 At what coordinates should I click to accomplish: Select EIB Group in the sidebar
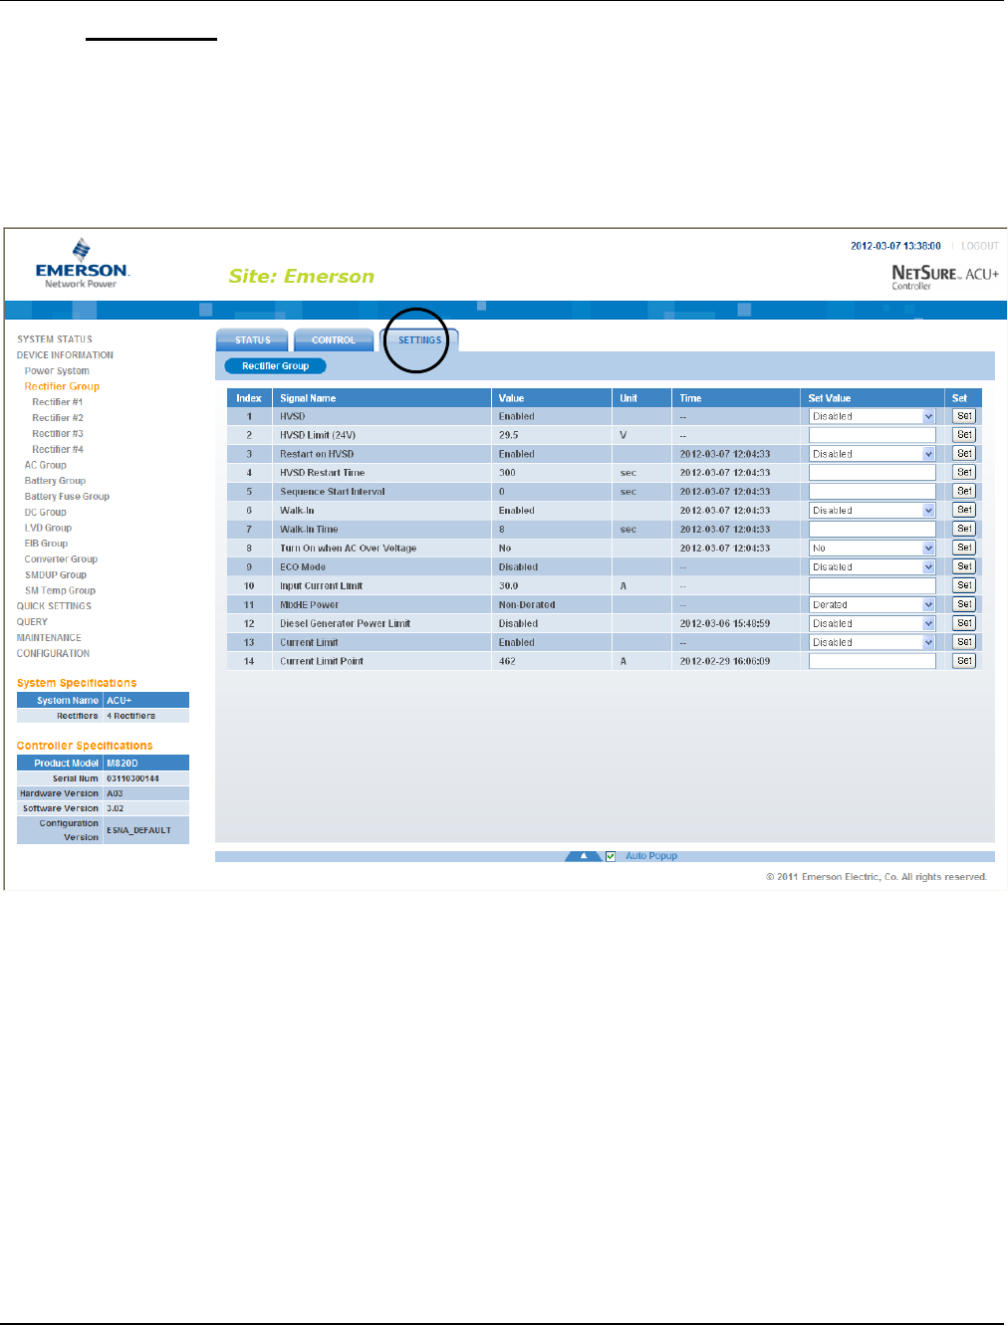(x=46, y=544)
